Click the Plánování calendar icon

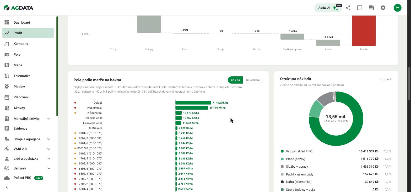(7, 97)
